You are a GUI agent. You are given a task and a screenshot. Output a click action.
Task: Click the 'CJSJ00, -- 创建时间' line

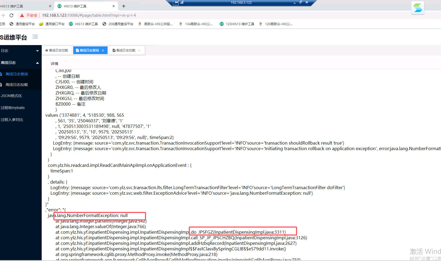click(x=74, y=82)
